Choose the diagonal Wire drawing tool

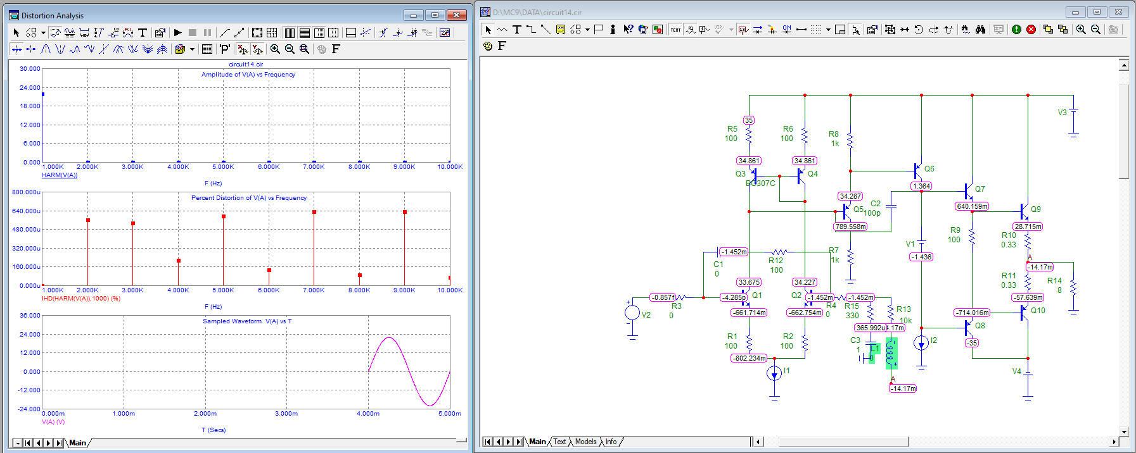click(x=546, y=30)
